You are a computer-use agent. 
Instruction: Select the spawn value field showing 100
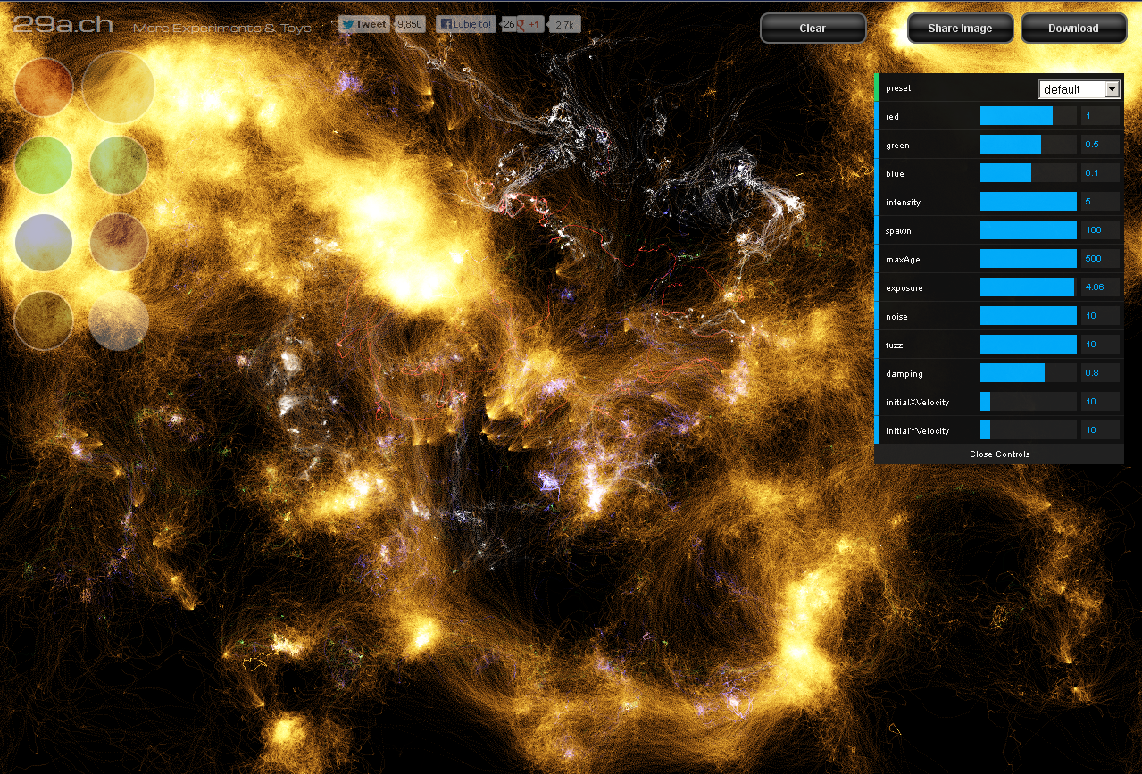click(1101, 230)
